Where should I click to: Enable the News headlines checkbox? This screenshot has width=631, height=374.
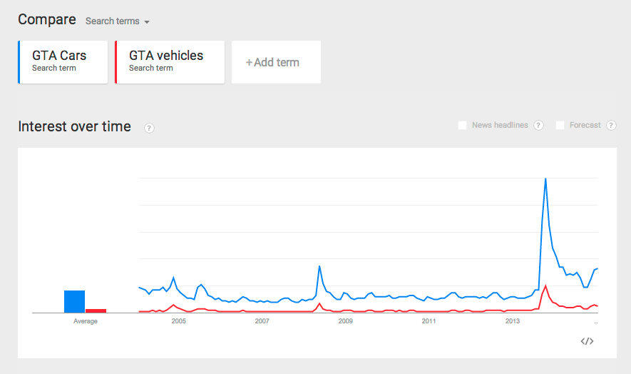(463, 126)
